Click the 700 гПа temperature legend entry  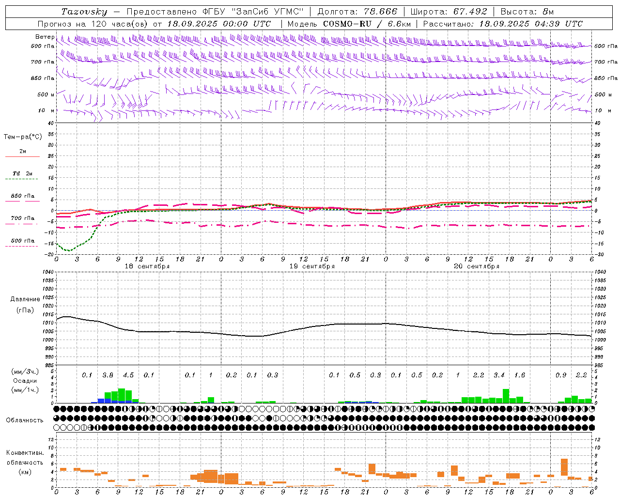[x=23, y=218]
